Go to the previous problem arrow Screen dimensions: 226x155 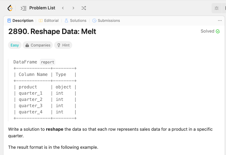click(x=63, y=8)
